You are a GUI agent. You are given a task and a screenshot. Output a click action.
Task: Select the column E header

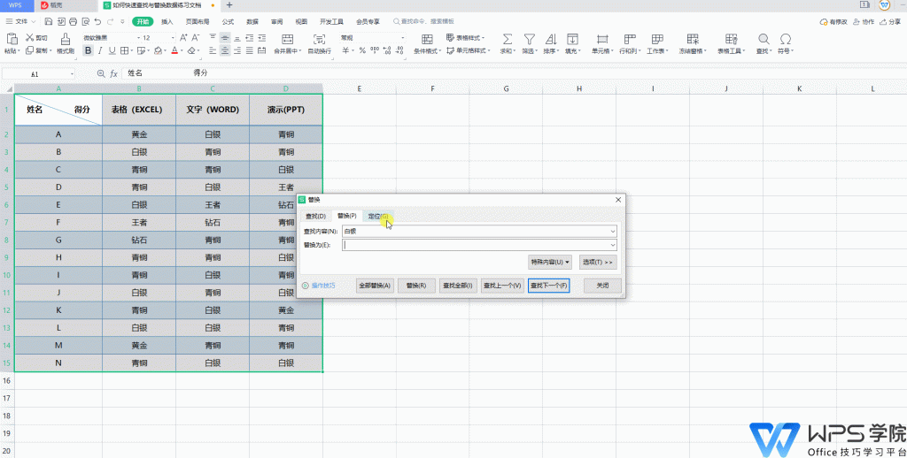point(360,88)
